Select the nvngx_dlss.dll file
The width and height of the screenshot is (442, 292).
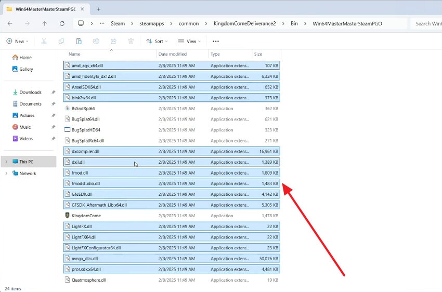click(172, 259)
